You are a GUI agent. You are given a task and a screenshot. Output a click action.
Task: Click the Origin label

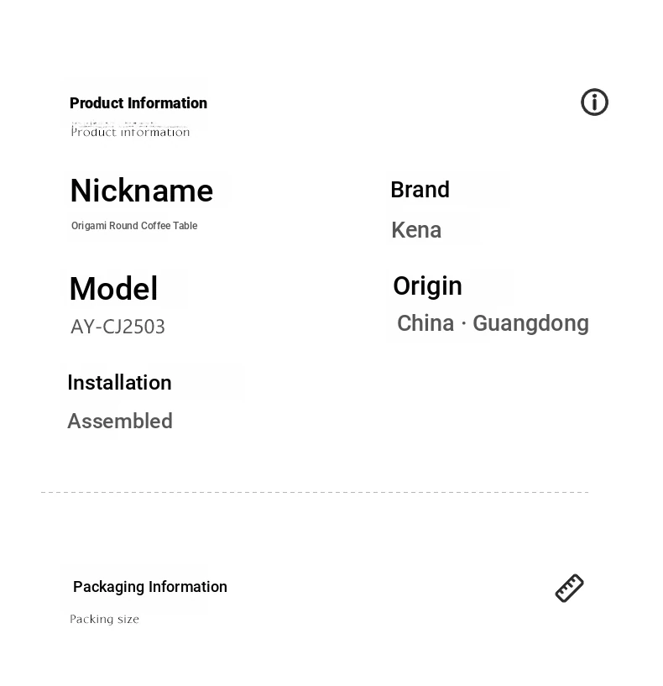click(x=427, y=286)
